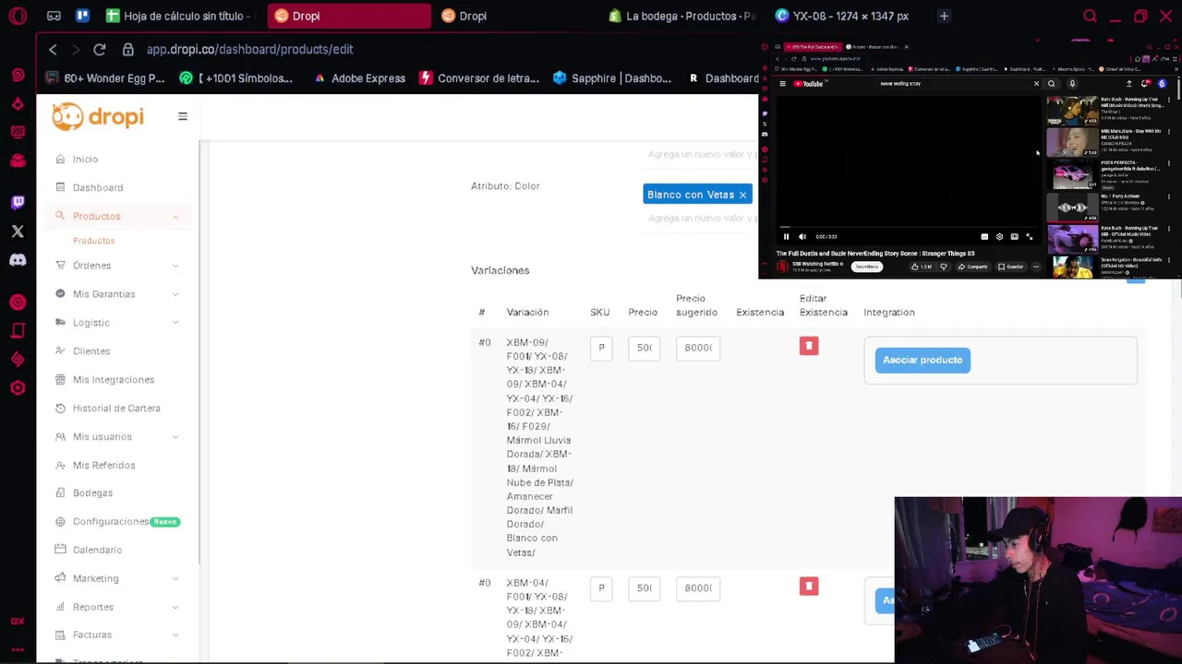Image resolution: width=1182 pixels, height=664 pixels.
Task: Click the browser back arrow
Action: [x=53, y=49]
